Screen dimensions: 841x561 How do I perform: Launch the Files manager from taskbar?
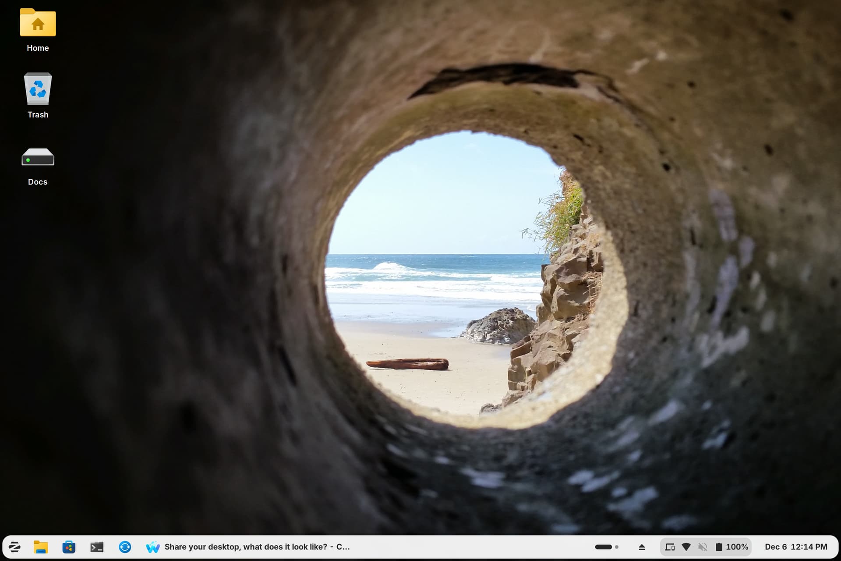coord(41,547)
